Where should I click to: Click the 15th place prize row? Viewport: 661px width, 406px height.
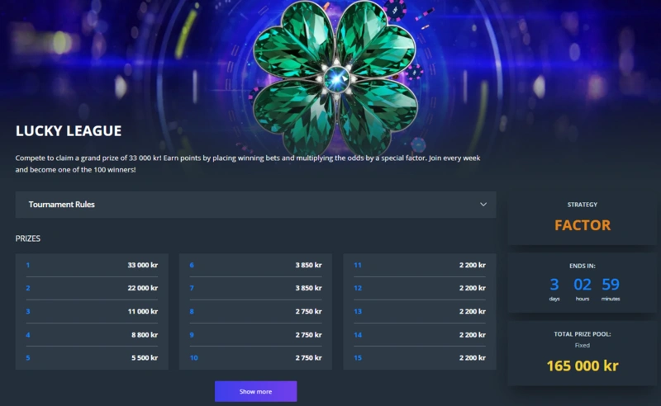tap(419, 358)
